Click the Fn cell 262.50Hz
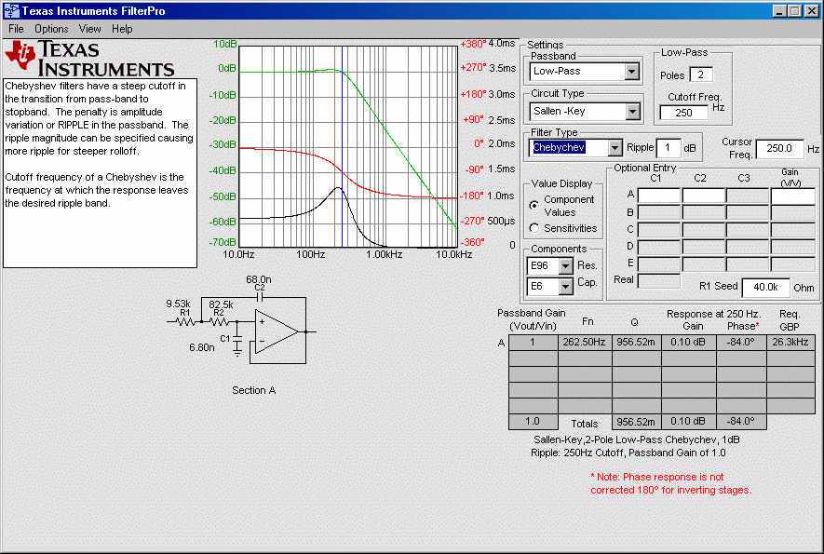Screen dimensions: 824x554 coord(585,343)
